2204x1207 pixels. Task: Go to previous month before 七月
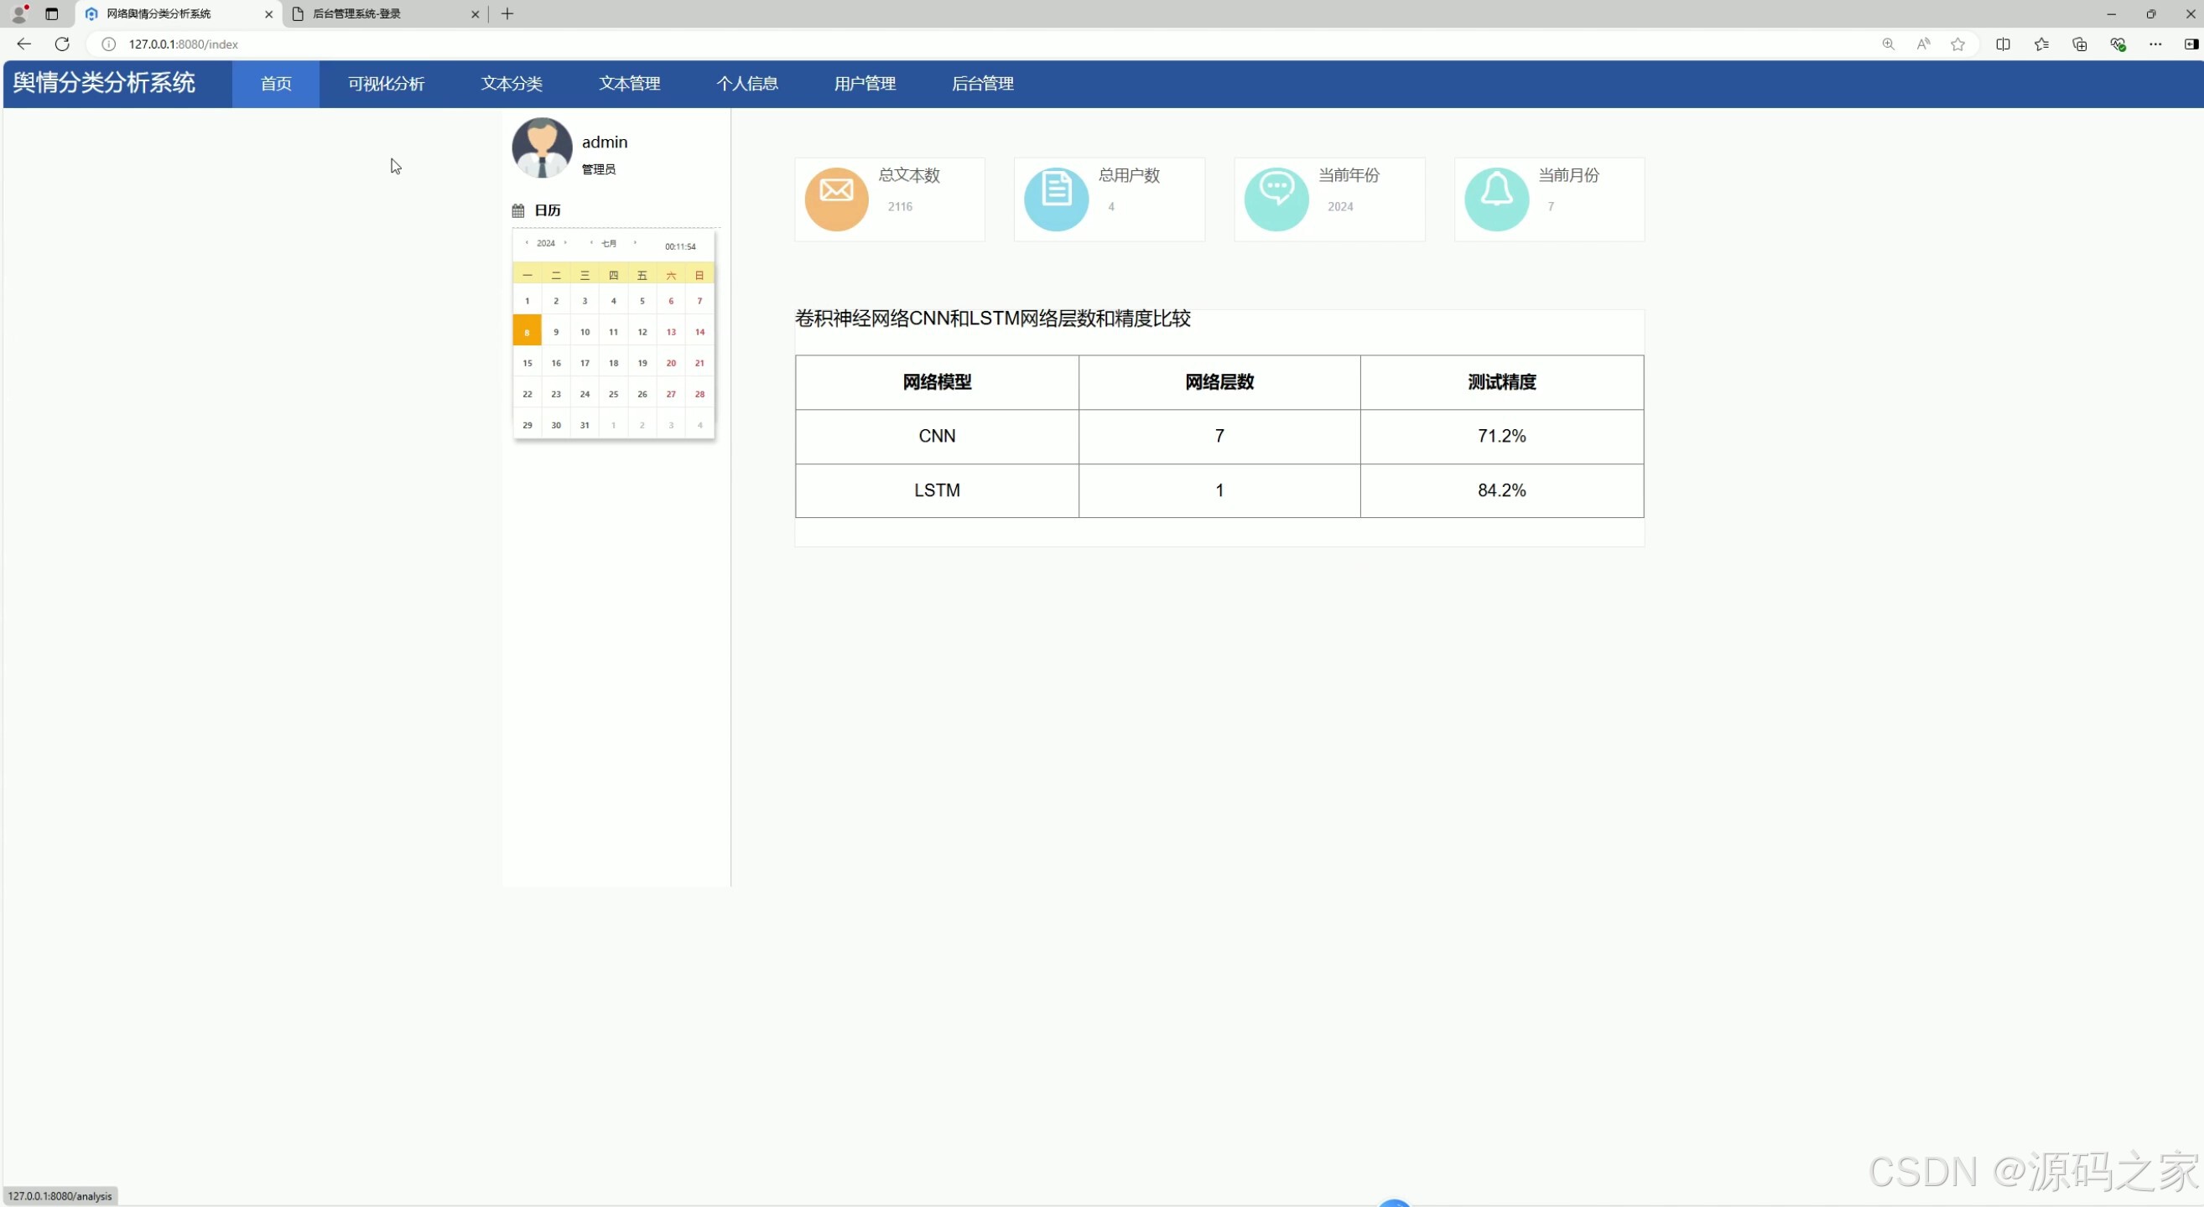tap(591, 243)
